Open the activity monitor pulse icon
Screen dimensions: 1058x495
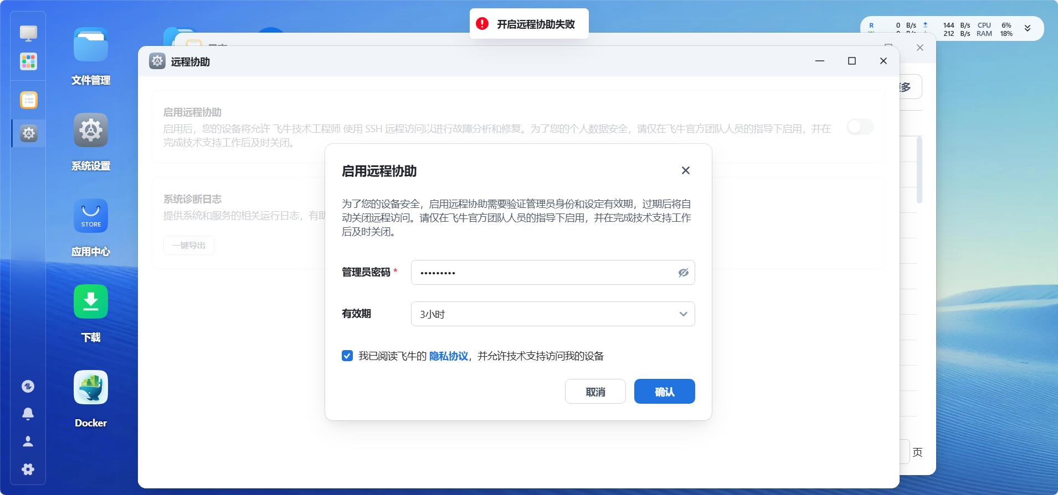click(x=28, y=386)
